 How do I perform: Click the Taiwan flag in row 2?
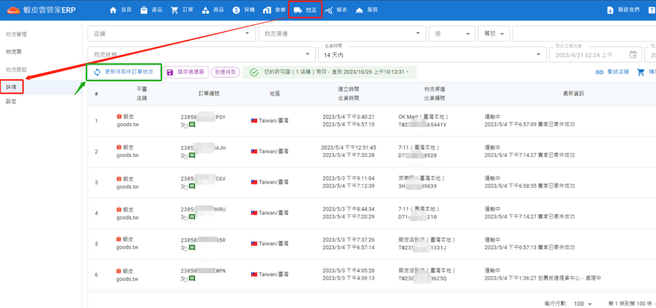254,151
